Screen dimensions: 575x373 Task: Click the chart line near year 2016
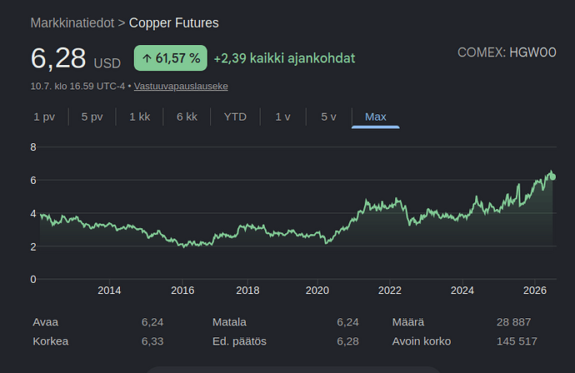182,245
